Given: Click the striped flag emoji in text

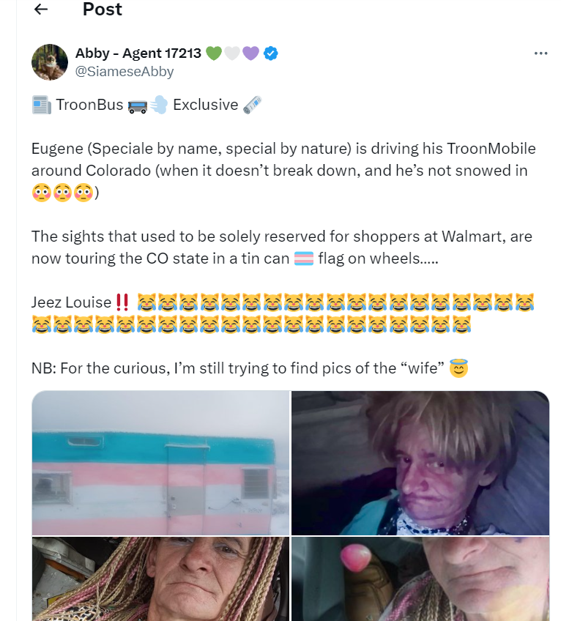Looking at the screenshot, I should 304,259.
